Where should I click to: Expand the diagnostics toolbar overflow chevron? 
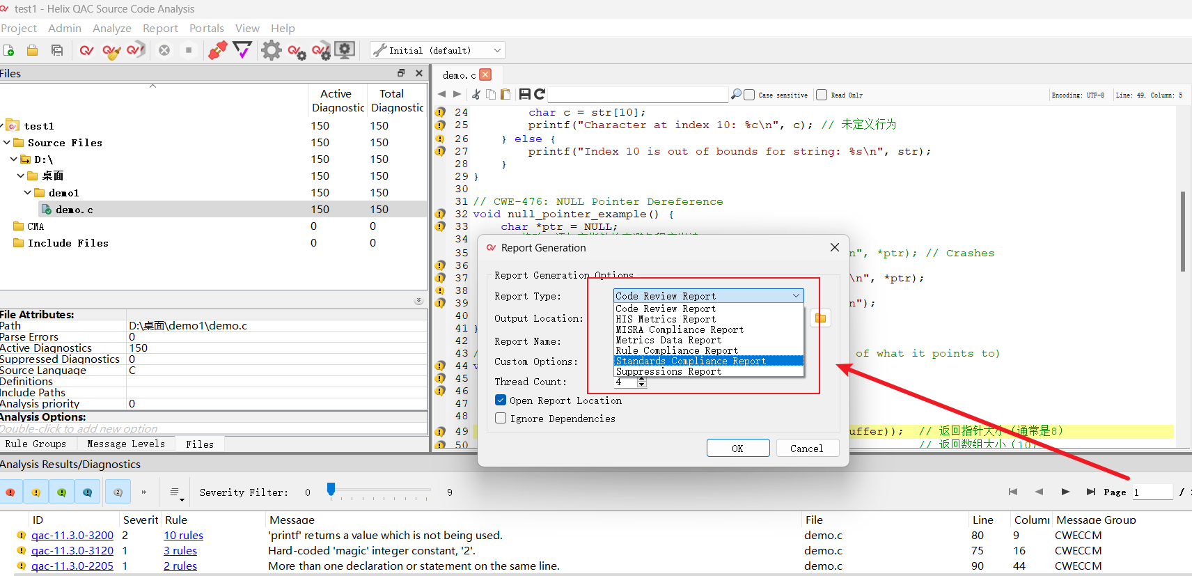(144, 492)
